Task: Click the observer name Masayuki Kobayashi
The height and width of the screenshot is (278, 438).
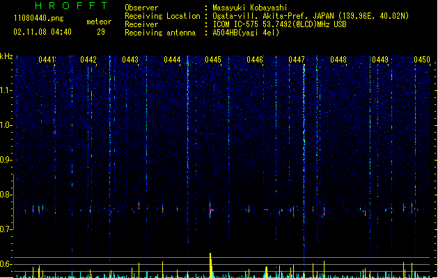Action: tap(250, 8)
